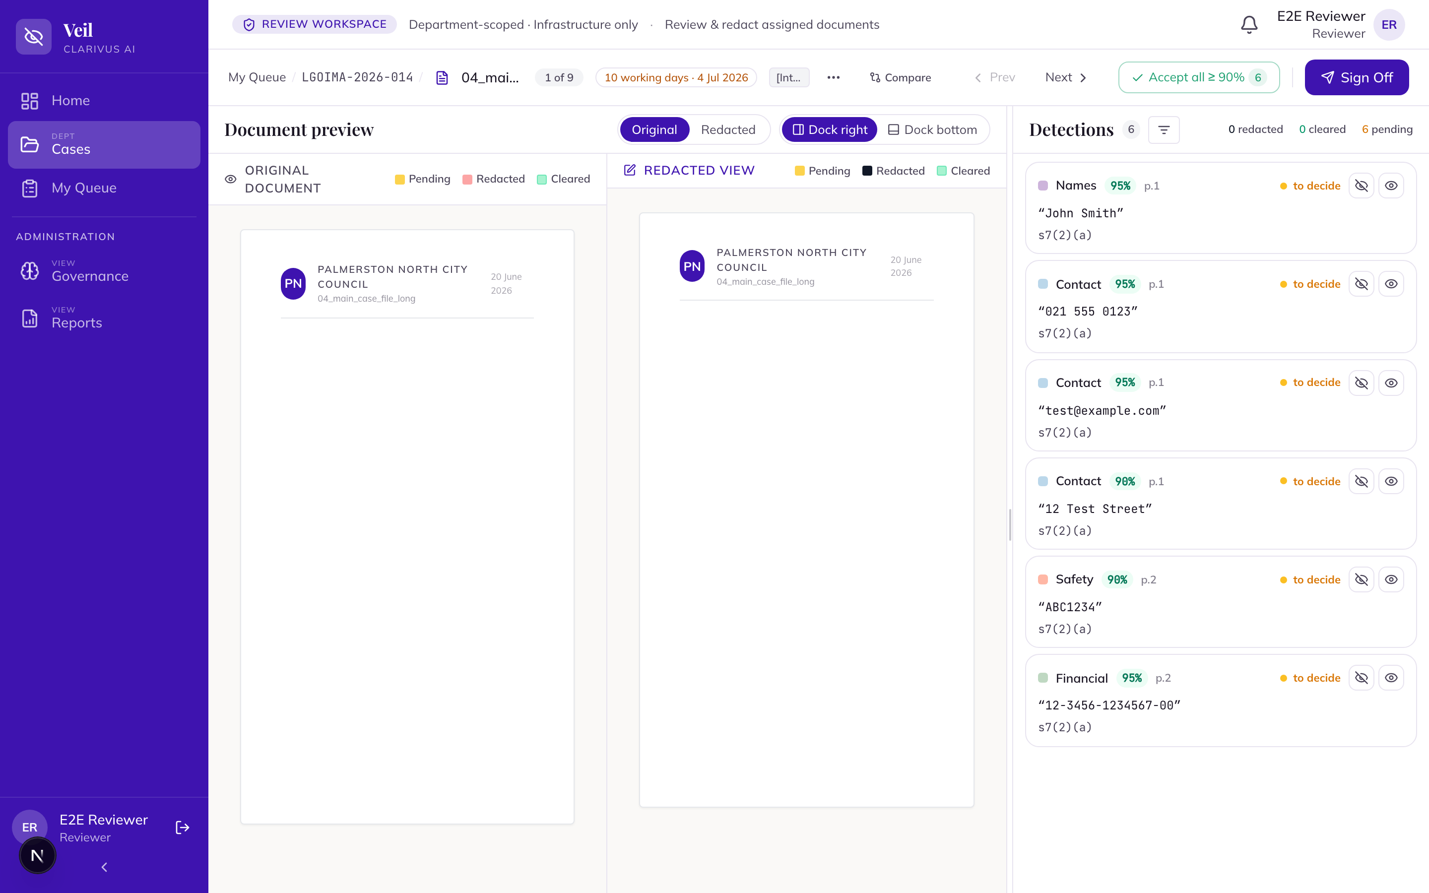Image resolution: width=1429 pixels, height=893 pixels.
Task: Open Reports administration view
Action: [104, 318]
